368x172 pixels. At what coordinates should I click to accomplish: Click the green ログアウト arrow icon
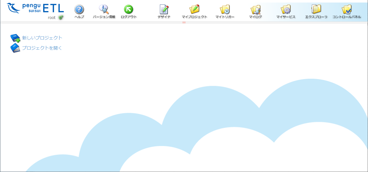[x=128, y=9]
